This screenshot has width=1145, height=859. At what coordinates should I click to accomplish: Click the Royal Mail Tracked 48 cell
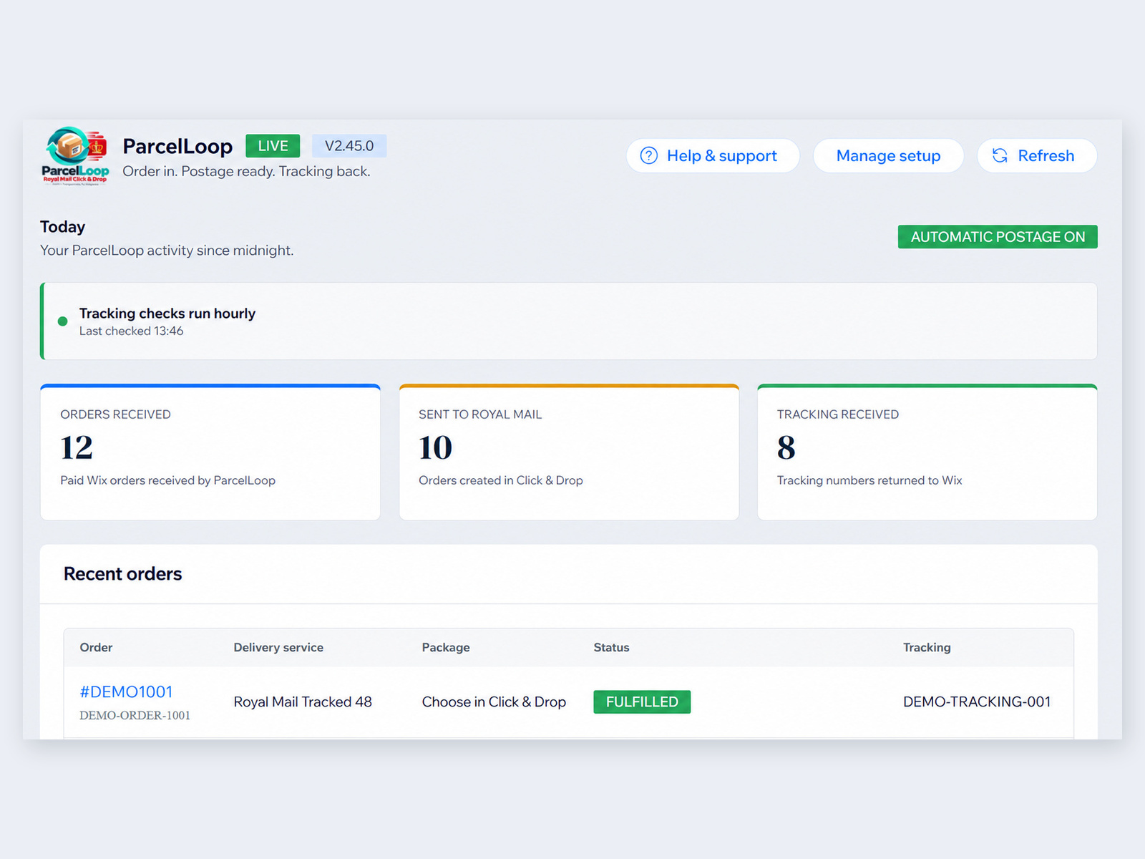point(303,702)
